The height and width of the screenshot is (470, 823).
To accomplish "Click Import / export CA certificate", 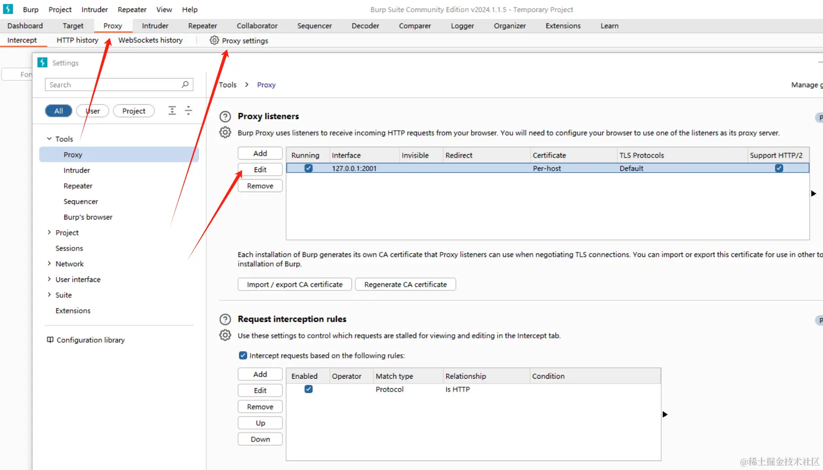I will point(294,284).
